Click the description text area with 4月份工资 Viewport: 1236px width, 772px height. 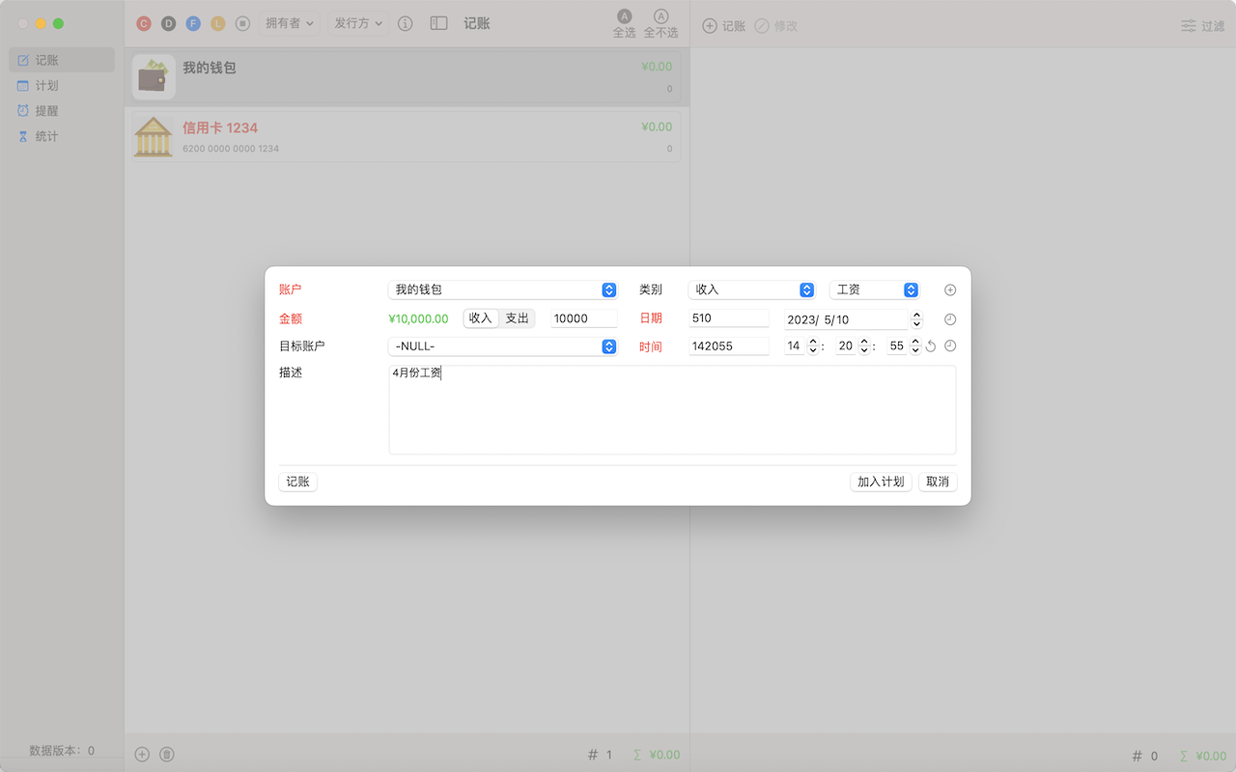click(672, 410)
